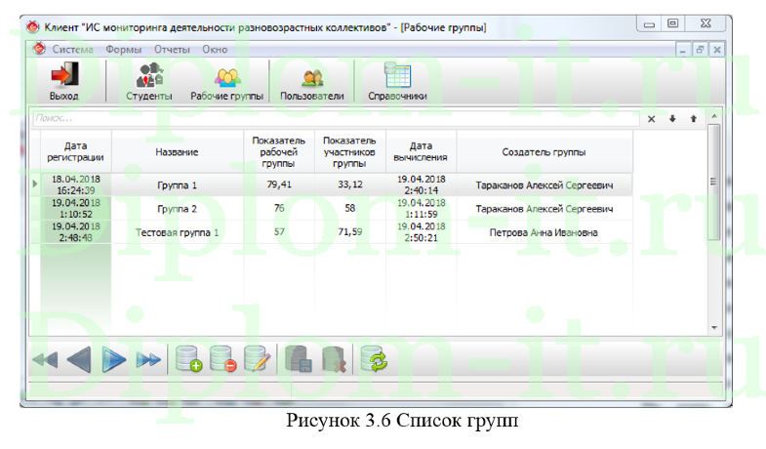Restore the inner child window size
Image resolution: width=766 pixels, height=449 pixels.
[x=700, y=50]
